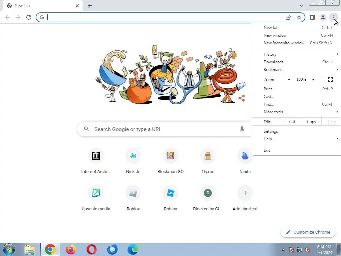
Task: Close the New Tab tab
Action: pos(77,6)
